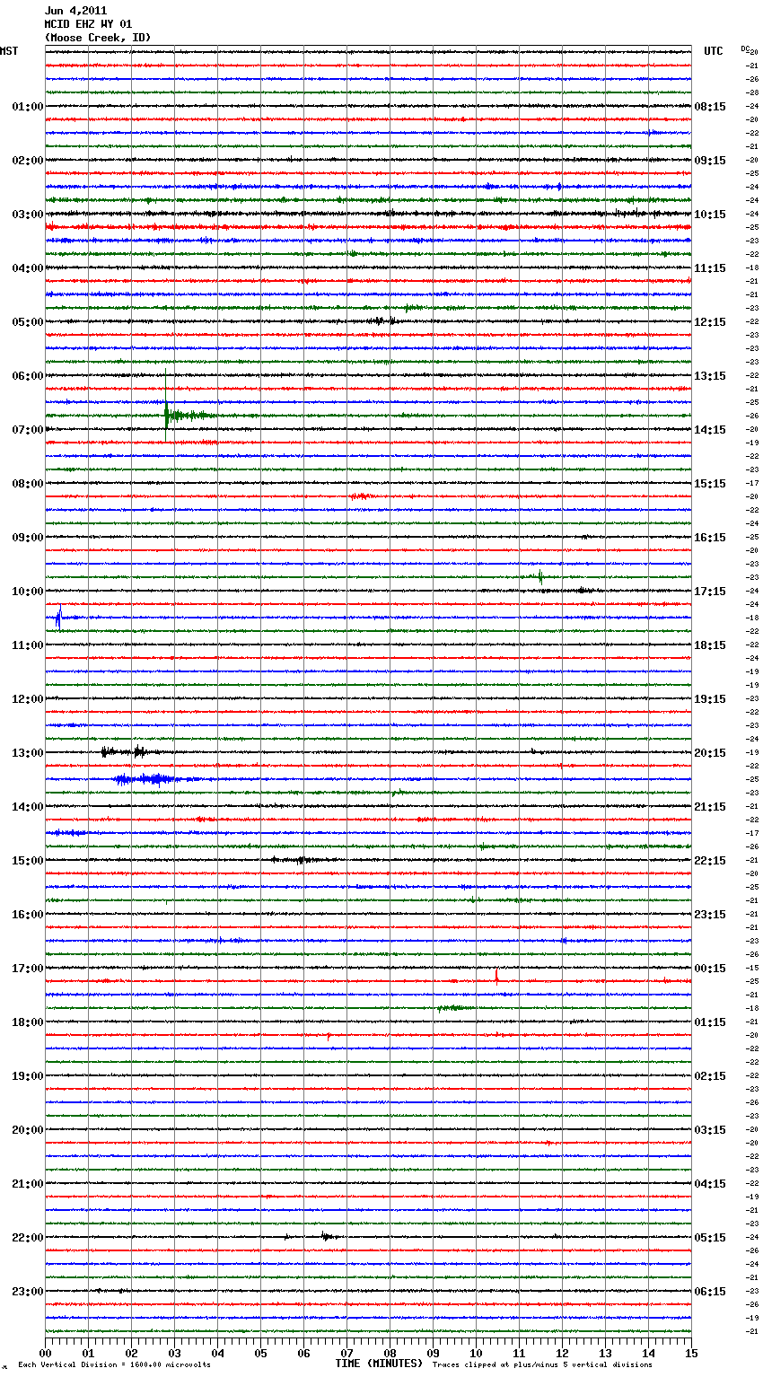This screenshot has height=1377, width=763.
Task: Click the red spike below the 17:00 trace
Action: pos(496,977)
